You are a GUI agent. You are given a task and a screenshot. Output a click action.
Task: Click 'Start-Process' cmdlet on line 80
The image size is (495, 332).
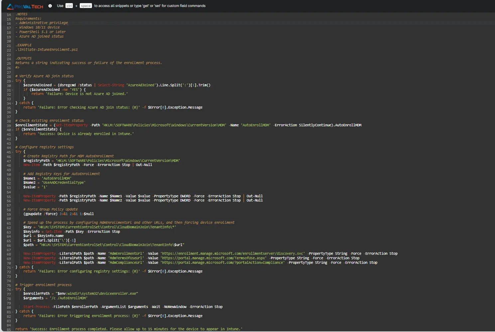coord(37,307)
